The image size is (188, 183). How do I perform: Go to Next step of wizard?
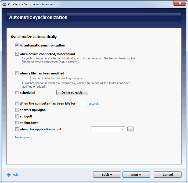click(x=136, y=175)
